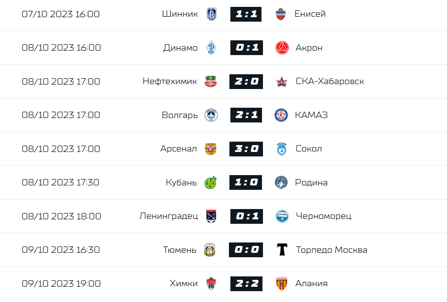Select the Sokol club logo
447x302 pixels.
(x=281, y=149)
